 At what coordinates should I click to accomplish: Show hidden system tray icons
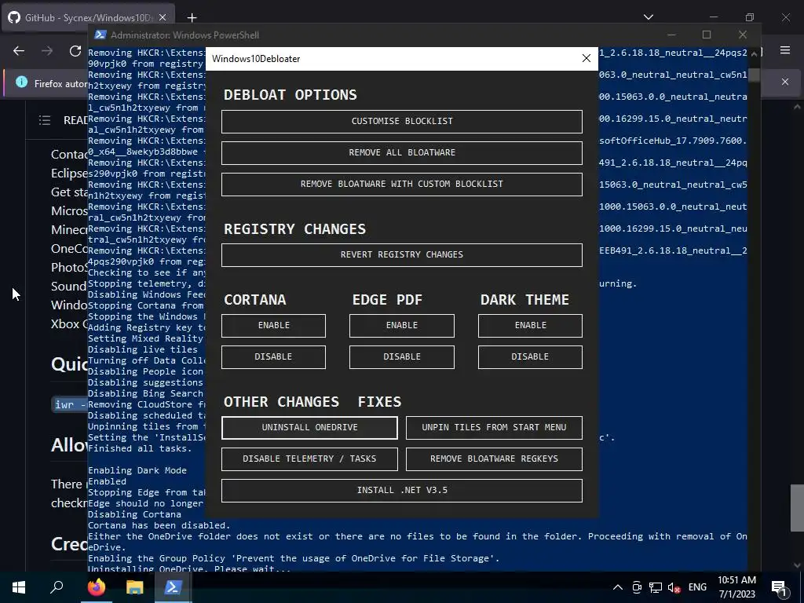coord(618,587)
